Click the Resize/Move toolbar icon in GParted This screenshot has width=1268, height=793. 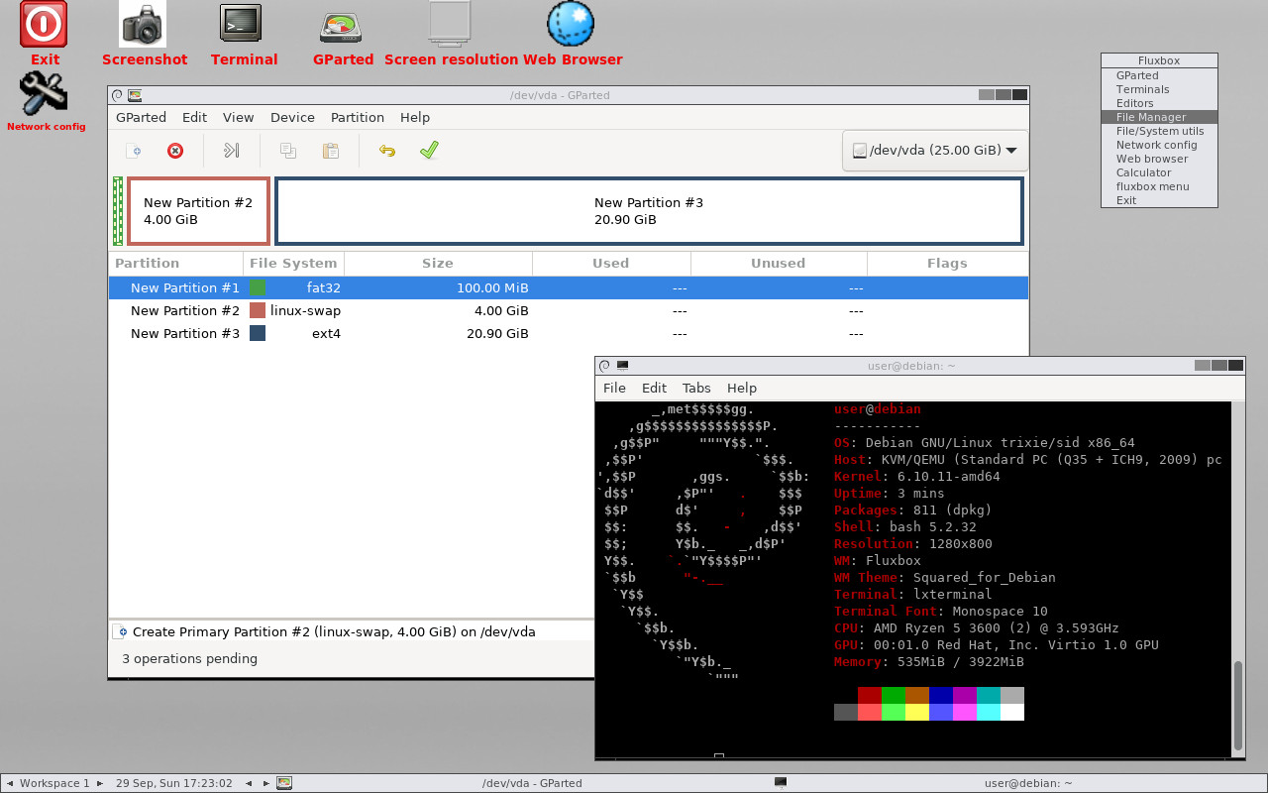(x=231, y=151)
